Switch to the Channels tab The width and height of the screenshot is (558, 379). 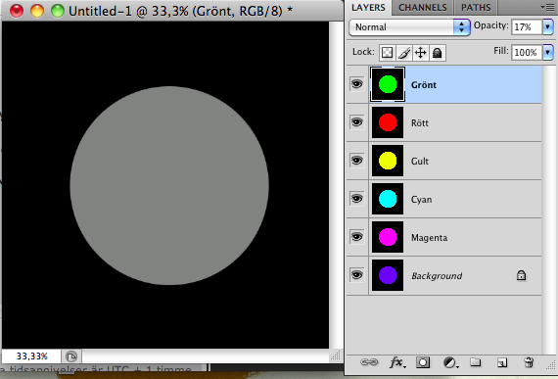pos(422,8)
